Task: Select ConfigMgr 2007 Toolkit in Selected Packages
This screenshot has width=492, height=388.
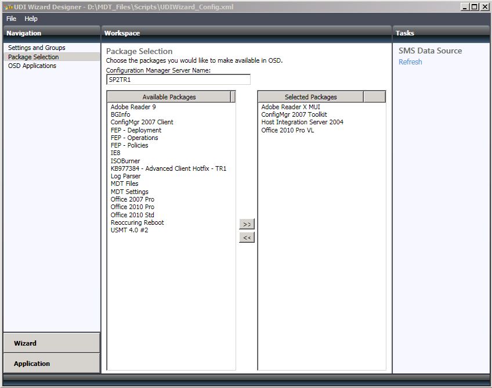Action: point(294,114)
